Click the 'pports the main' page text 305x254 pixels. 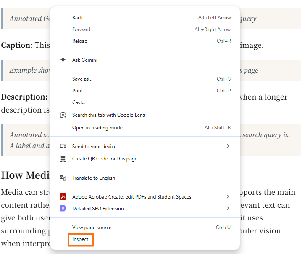tap(268, 192)
